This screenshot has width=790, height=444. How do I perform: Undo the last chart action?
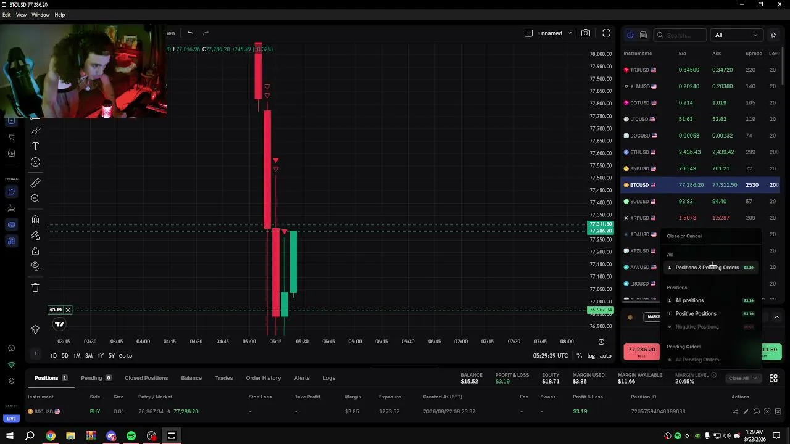coord(190,33)
